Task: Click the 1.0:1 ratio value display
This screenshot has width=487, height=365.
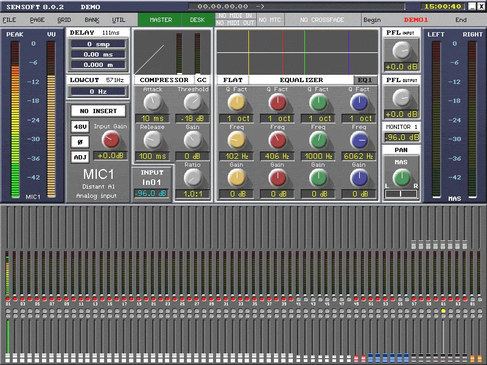Action: click(x=192, y=194)
